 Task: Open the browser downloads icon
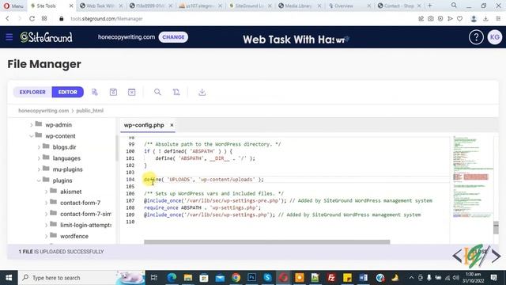[485, 19]
